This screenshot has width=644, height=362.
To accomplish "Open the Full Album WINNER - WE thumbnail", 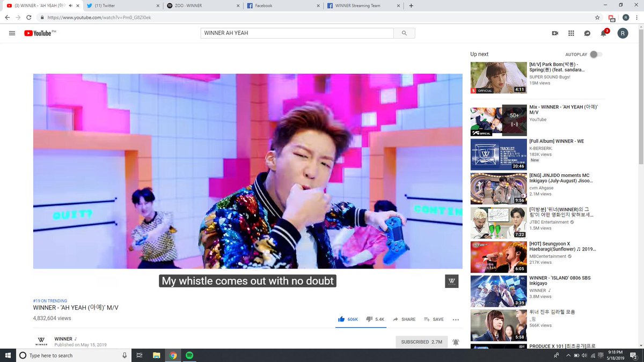I will click(x=499, y=154).
